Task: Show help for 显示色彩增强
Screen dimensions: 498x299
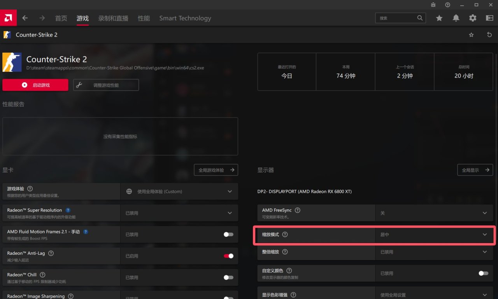Action: coord(293,295)
